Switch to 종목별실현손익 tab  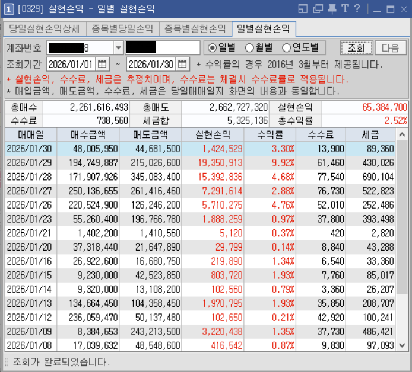click(195, 28)
